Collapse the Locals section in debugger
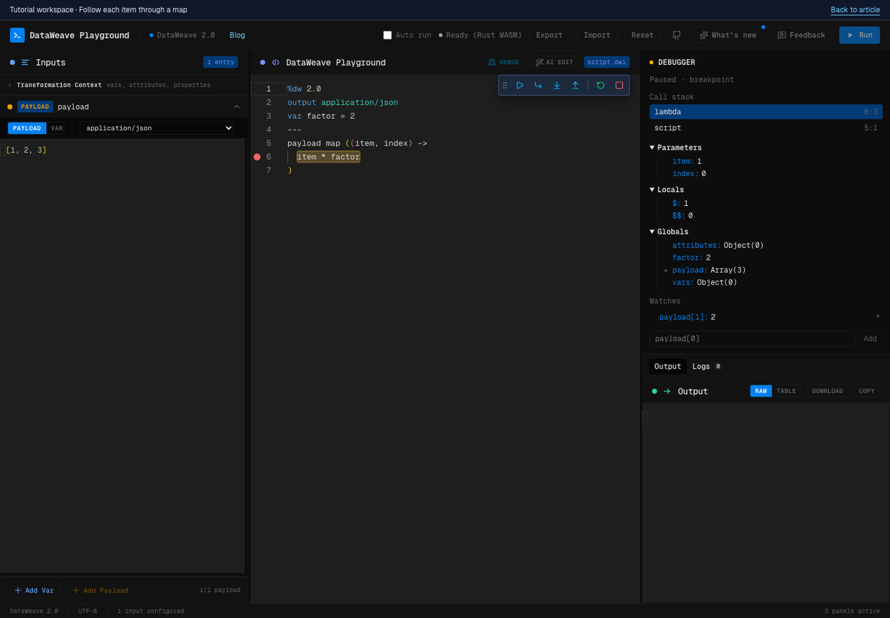 666,189
